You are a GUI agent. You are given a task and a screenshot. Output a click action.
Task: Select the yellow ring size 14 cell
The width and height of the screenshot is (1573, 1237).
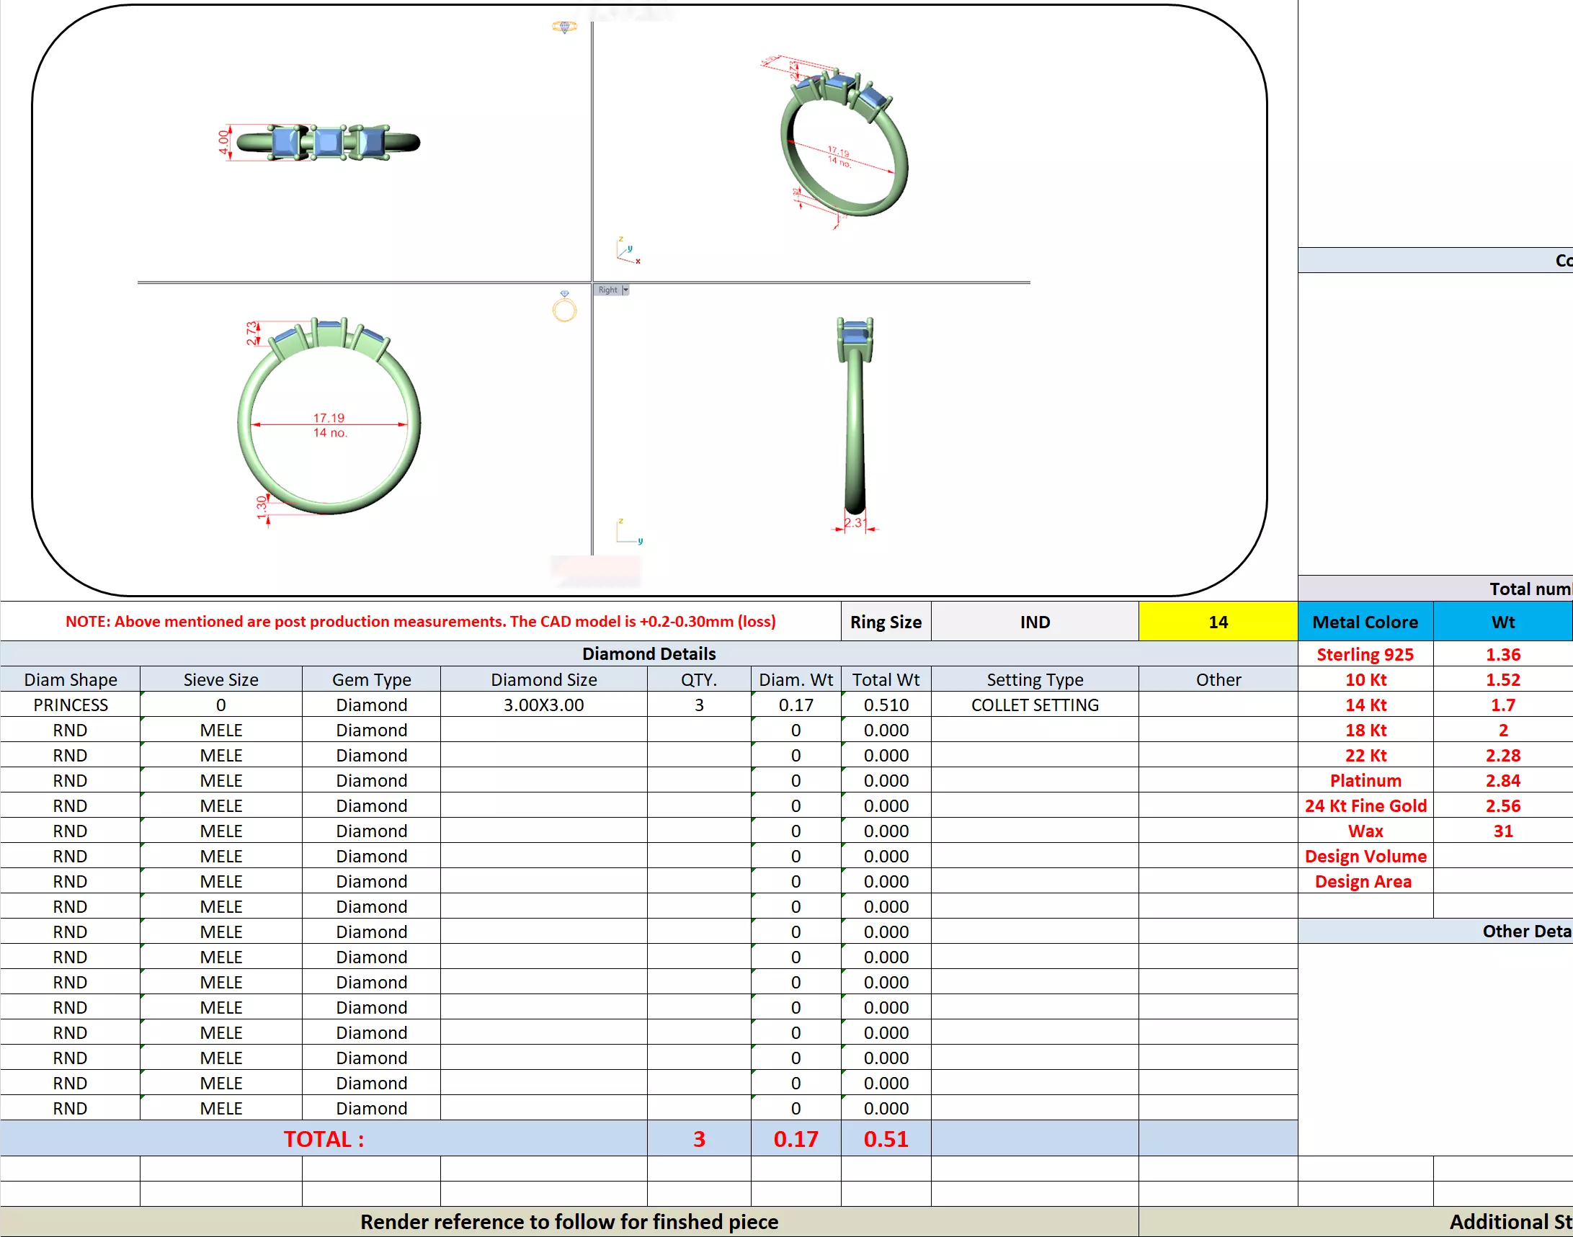1218,622
